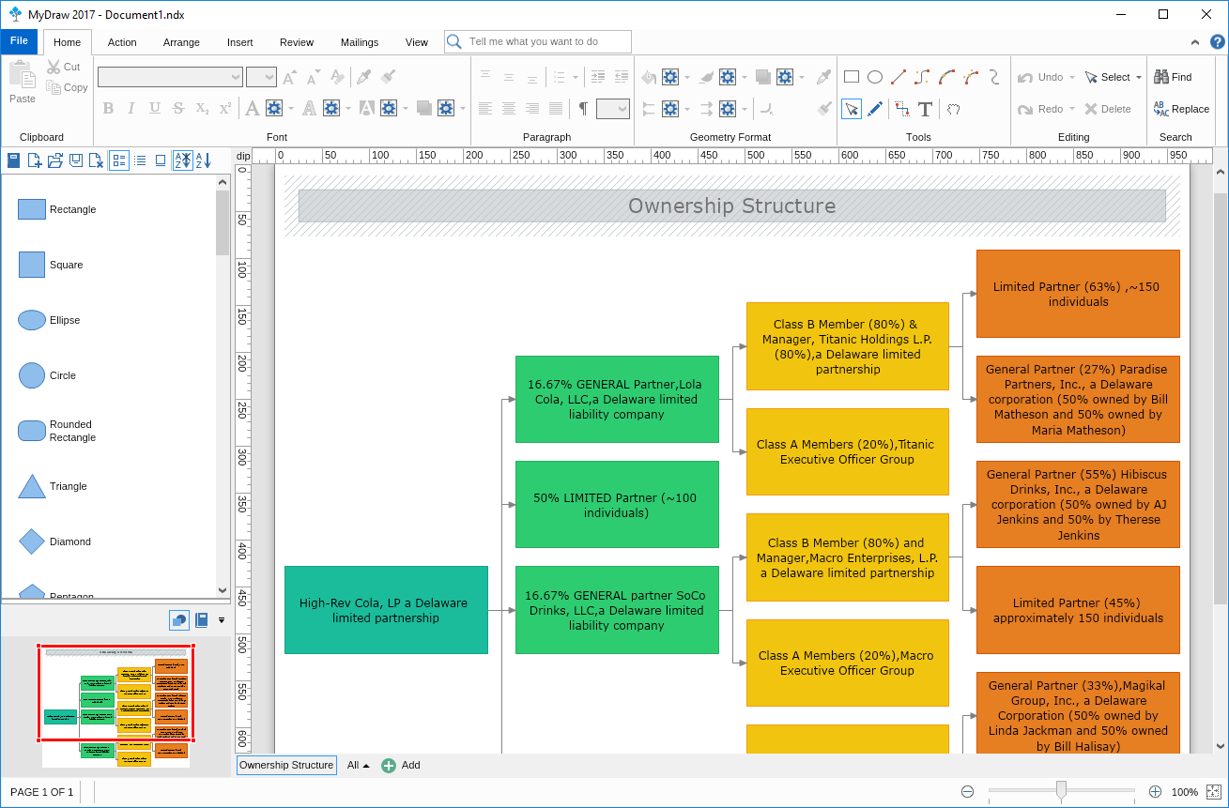Click the Replace button in Search group

[x=1181, y=109]
